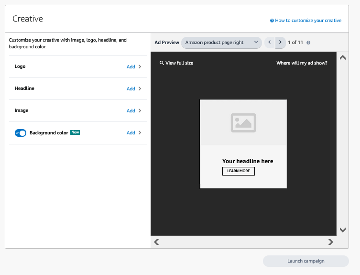
Task: Toggle the Background color switch
Action: click(21, 133)
